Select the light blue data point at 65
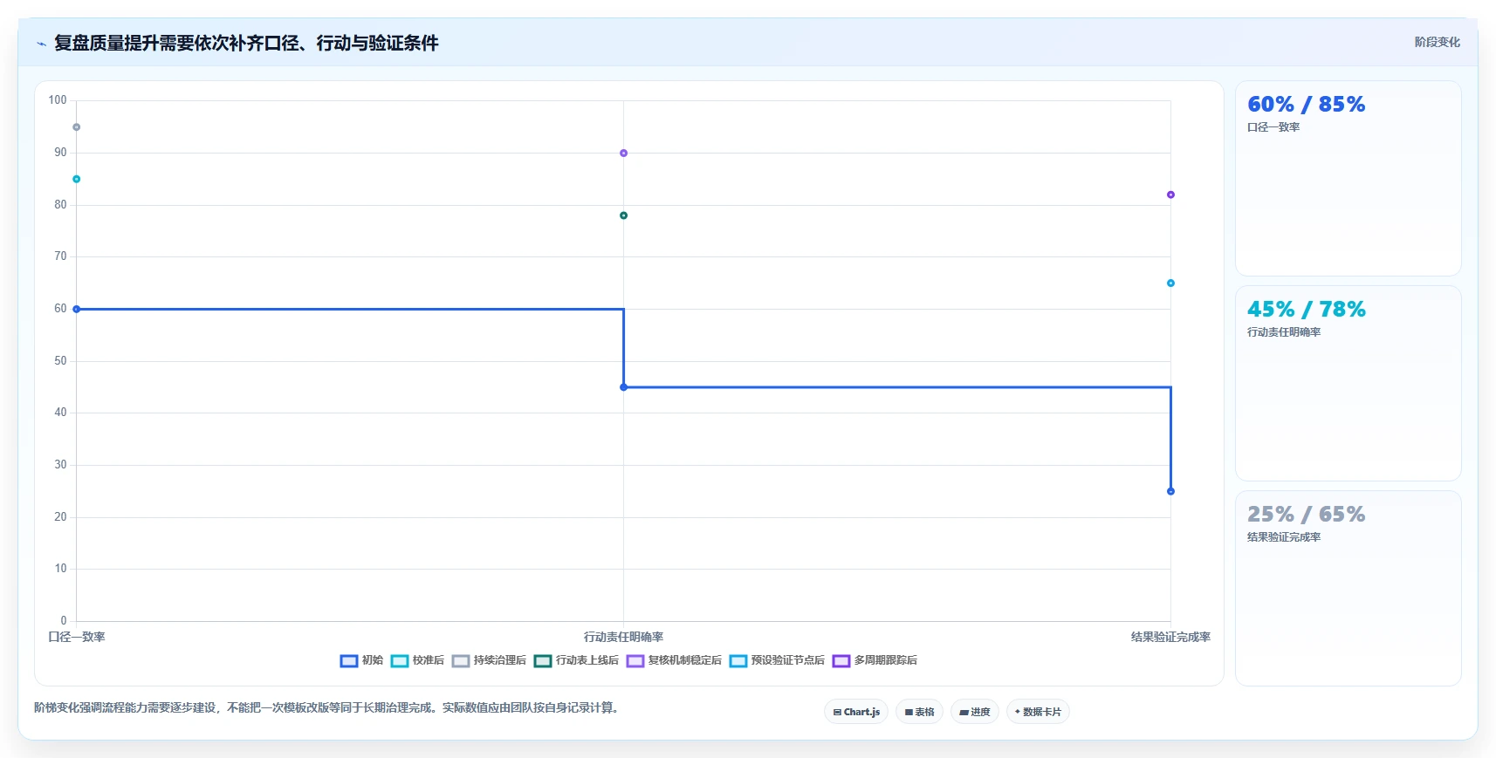 click(x=1170, y=283)
